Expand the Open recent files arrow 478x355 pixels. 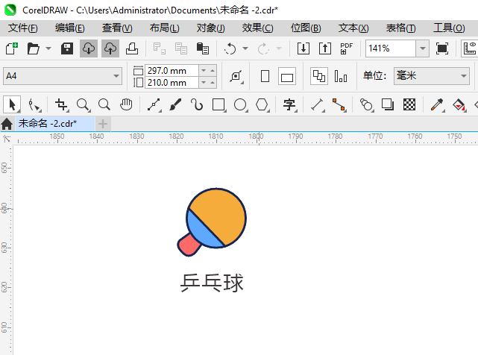(48, 48)
